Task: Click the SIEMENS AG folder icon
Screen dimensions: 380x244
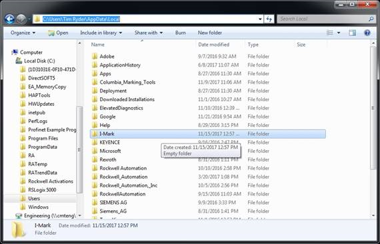Action: coord(95,203)
